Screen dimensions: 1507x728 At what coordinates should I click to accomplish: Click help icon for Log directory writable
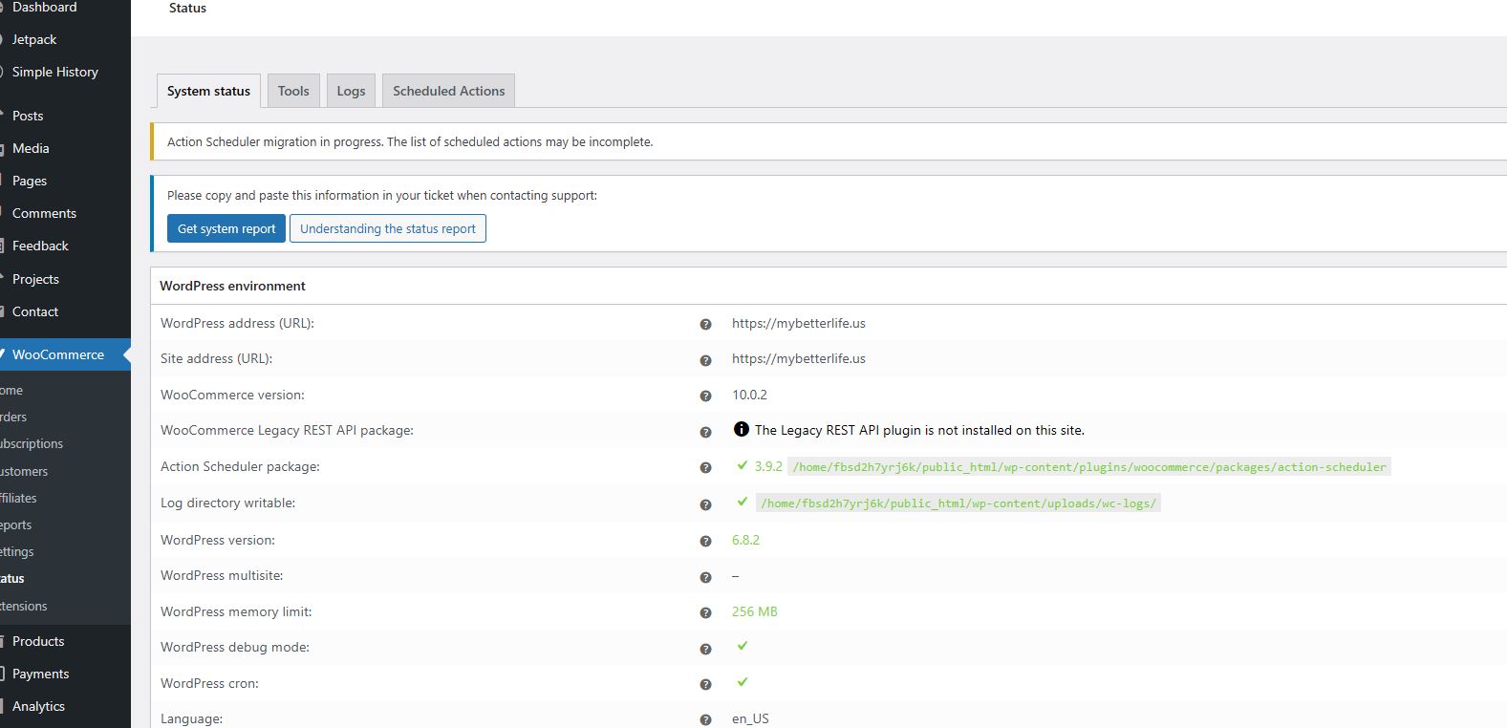(x=705, y=504)
